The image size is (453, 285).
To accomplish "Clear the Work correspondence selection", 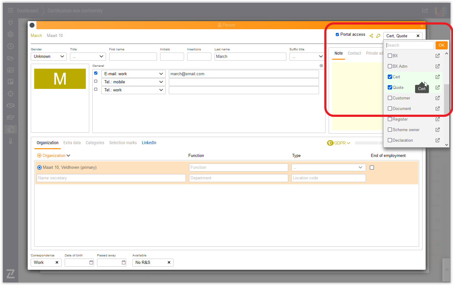I will pyautogui.click(x=57, y=262).
